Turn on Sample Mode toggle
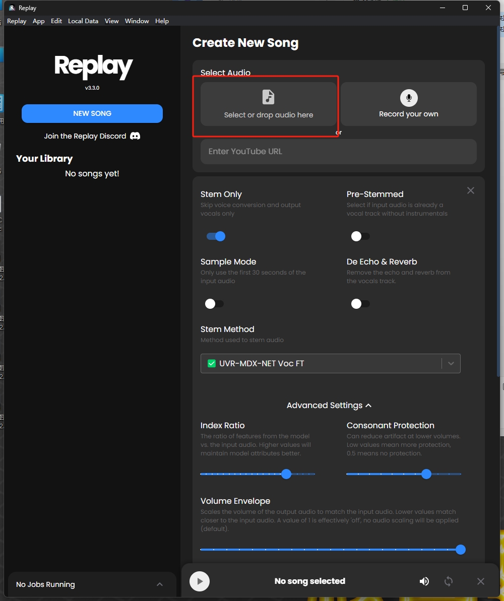Image resolution: width=504 pixels, height=601 pixels. click(x=214, y=304)
